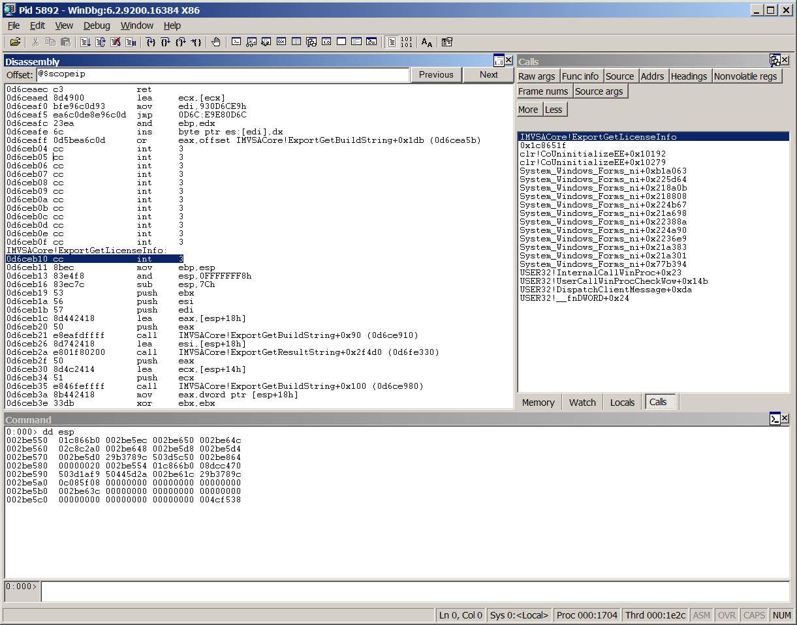Toggle the Func info button
Image resolution: width=797 pixels, height=625 pixels.
(580, 76)
